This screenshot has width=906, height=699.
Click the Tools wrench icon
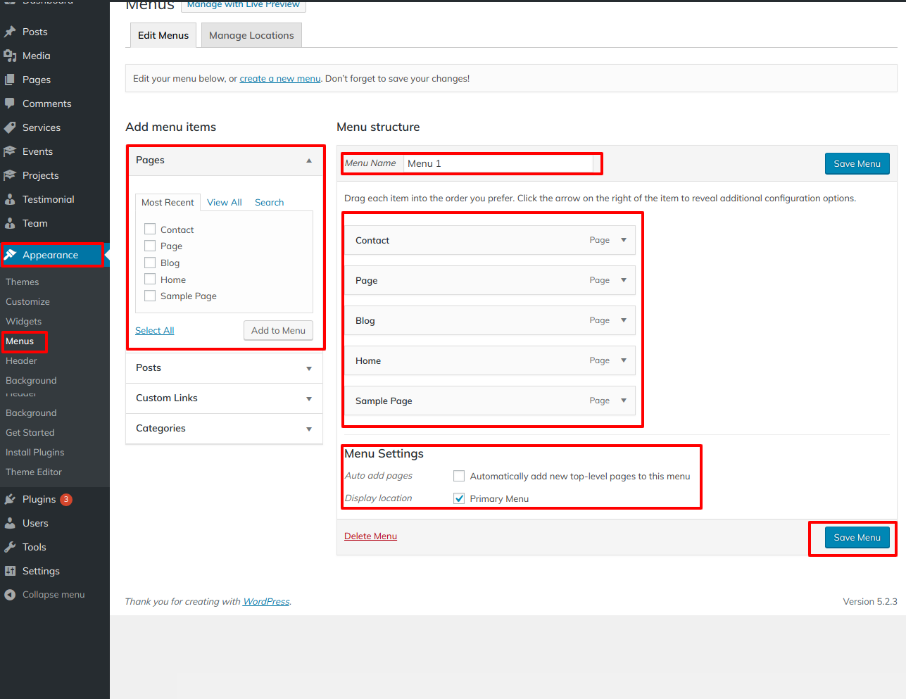pyautogui.click(x=10, y=547)
